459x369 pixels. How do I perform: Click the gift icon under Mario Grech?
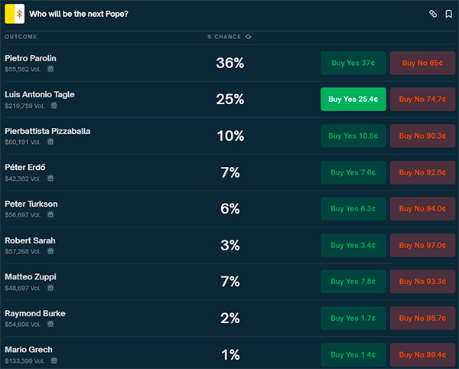54,361
